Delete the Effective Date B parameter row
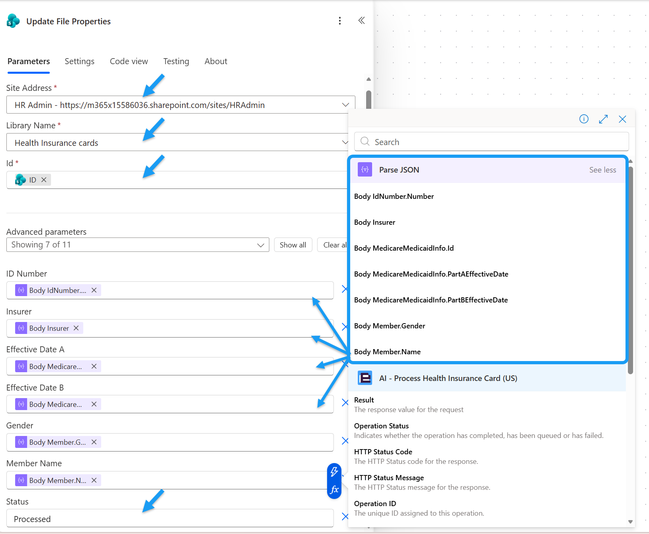 pyautogui.click(x=345, y=402)
